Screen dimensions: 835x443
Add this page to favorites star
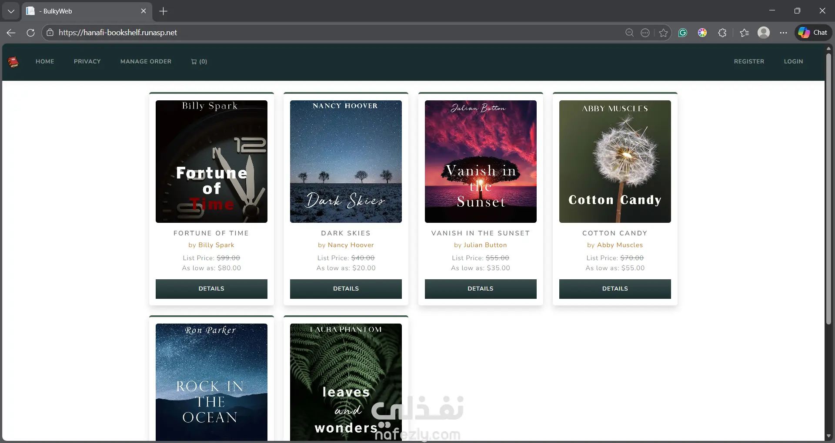663,33
